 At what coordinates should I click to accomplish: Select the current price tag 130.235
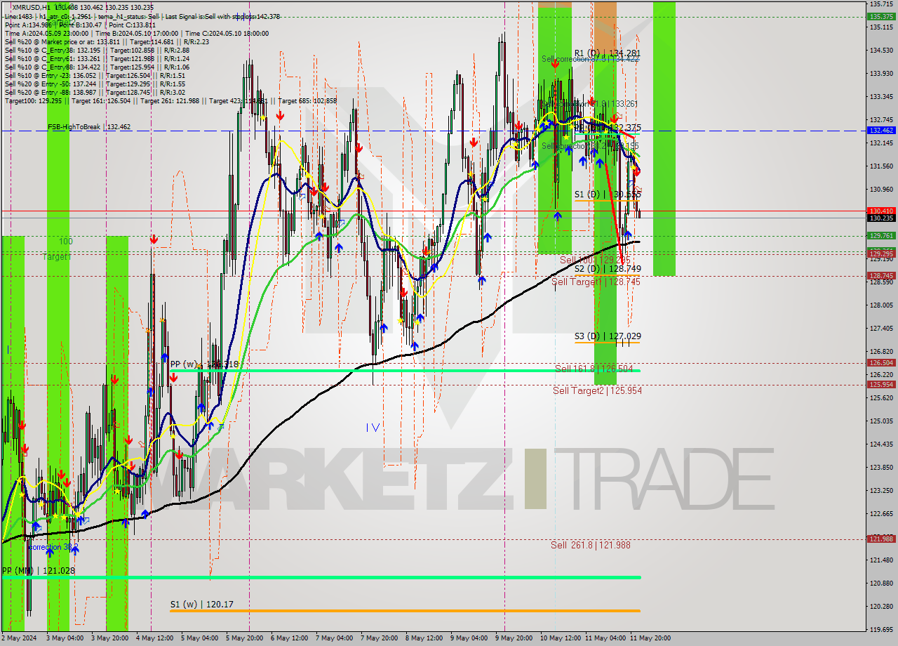pos(880,218)
